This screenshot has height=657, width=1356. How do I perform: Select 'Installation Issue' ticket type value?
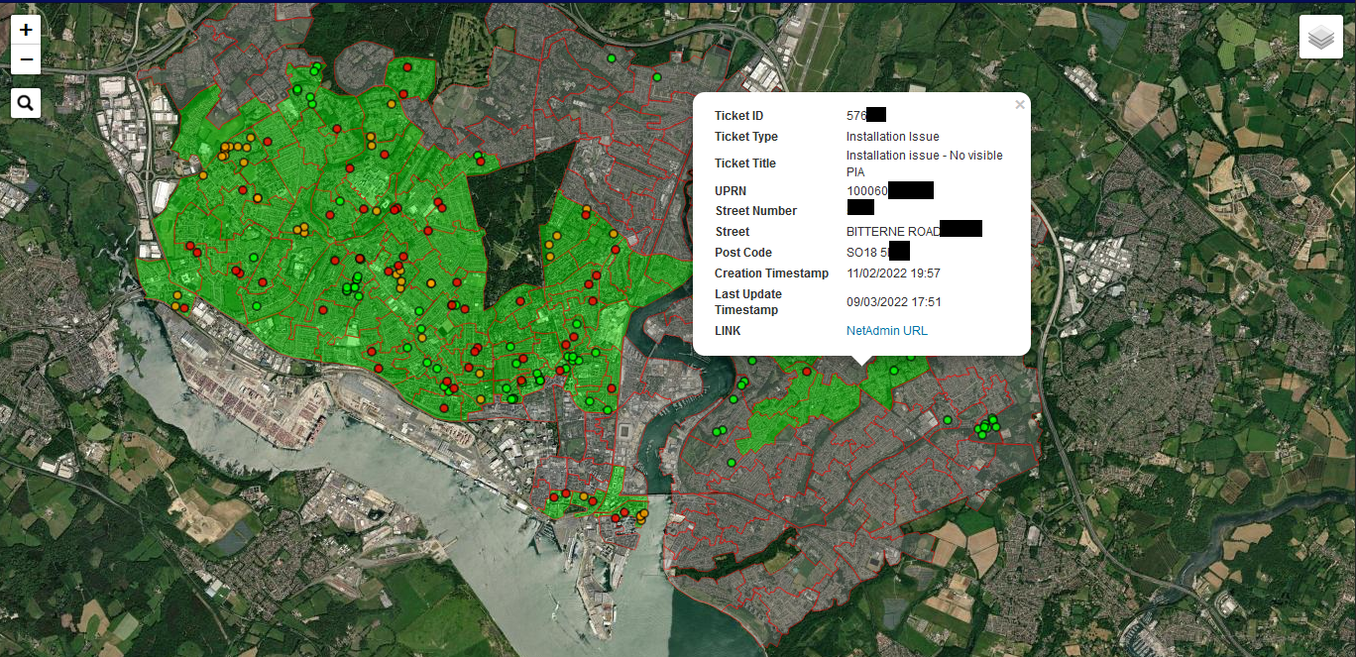pos(893,137)
